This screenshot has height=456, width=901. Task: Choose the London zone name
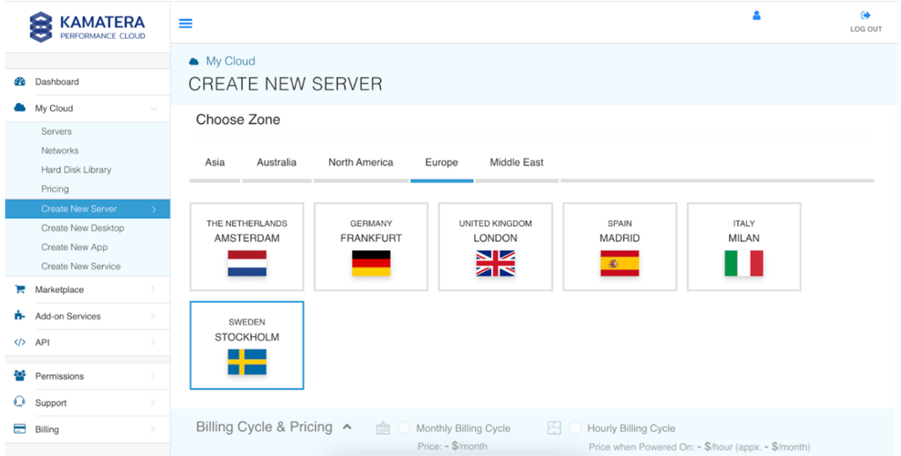495,238
